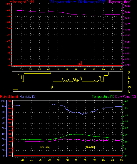Click the 1035 barometer axis value

[128, 6]
